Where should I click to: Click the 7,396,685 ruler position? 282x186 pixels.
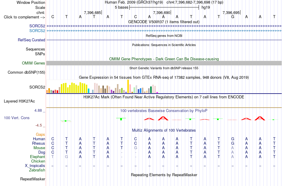(92, 12)
